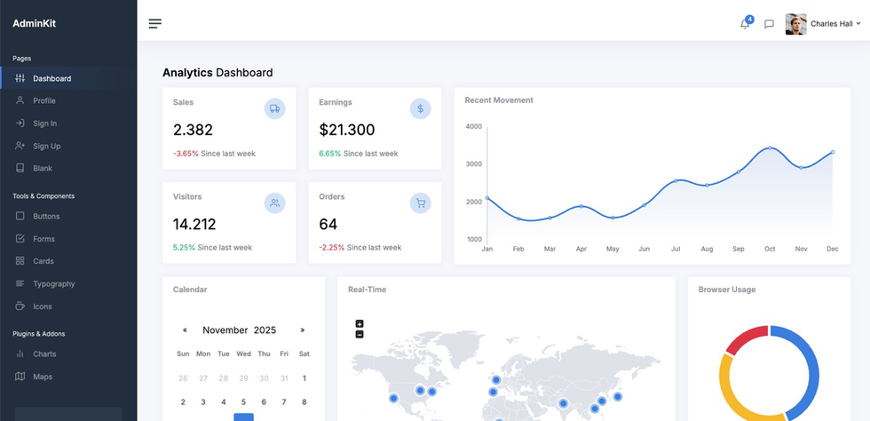Image resolution: width=870 pixels, height=421 pixels.
Task: Click the Recent Movement card title
Action: pyautogui.click(x=499, y=100)
